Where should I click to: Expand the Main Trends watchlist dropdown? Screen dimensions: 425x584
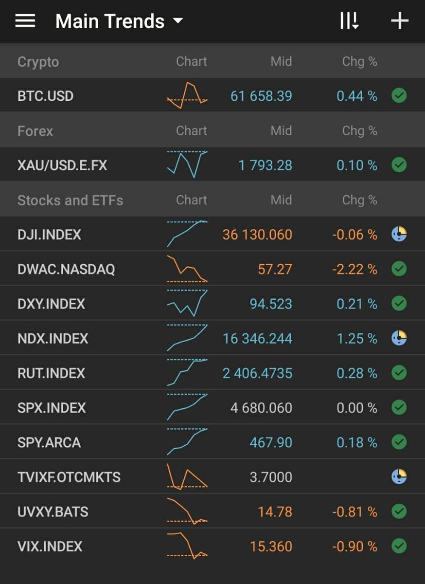[119, 21]
